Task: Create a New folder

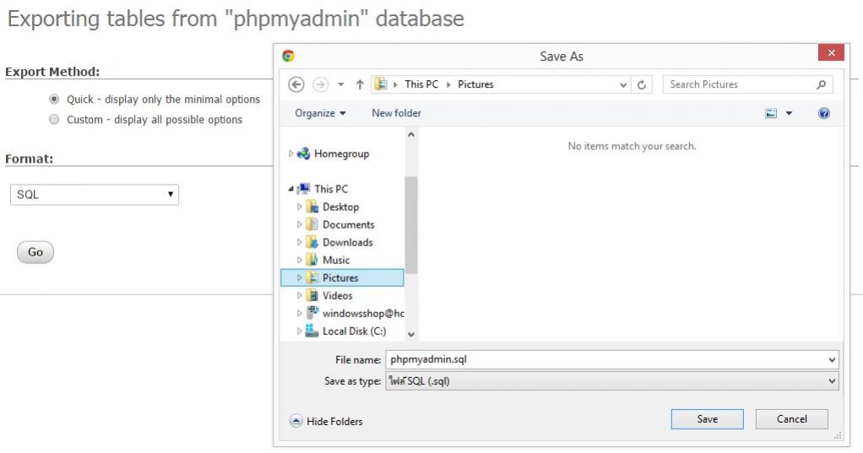Action: click(x=396, y=113)
